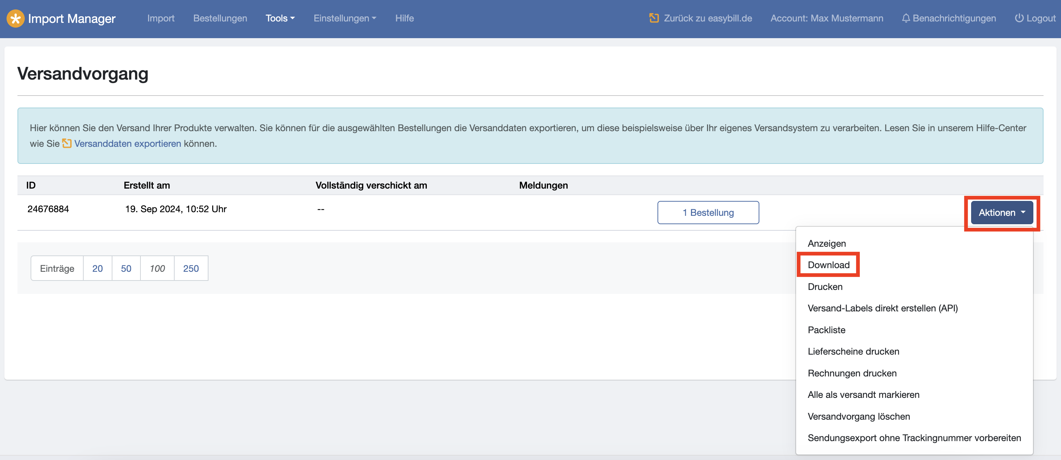Click the bell icon for Benachrichtigungen

[x=905, y=18]
